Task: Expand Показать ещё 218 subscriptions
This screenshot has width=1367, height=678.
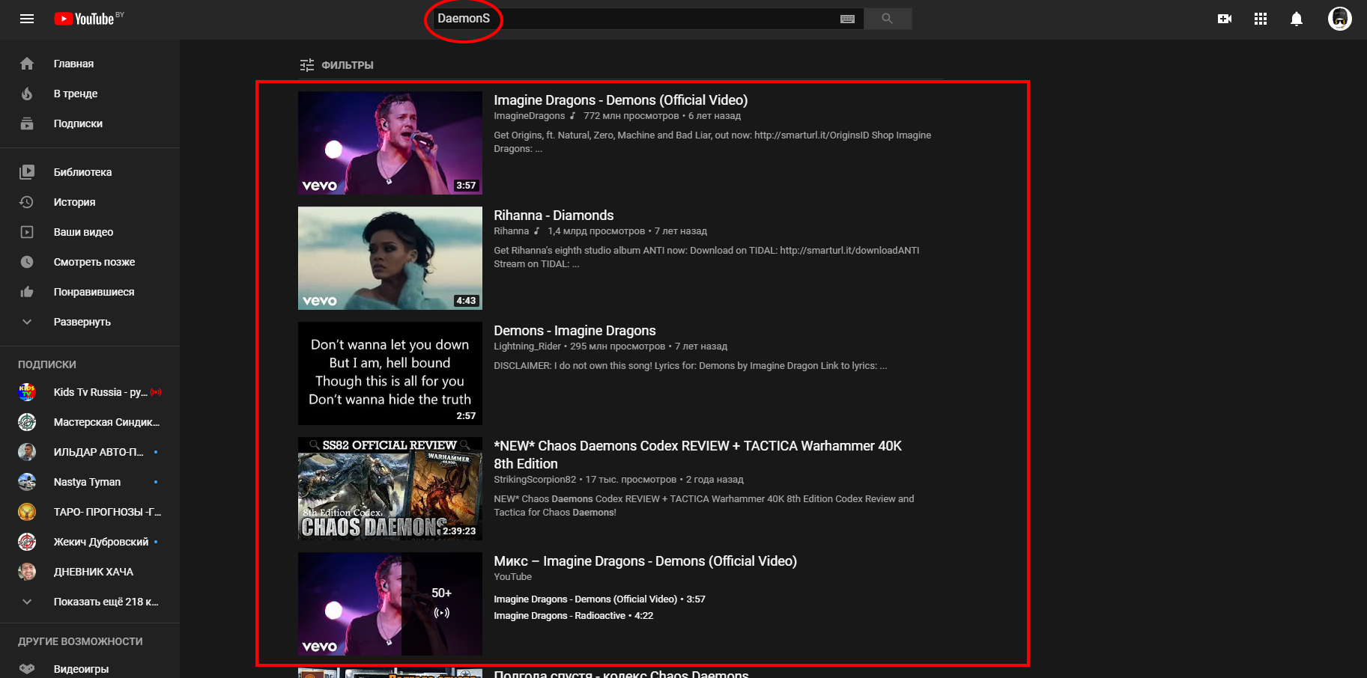Action: coord(90,602)
